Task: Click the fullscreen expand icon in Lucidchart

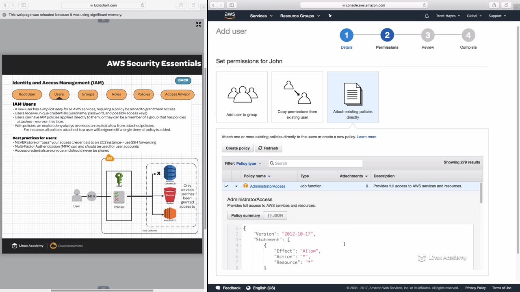Action: pos(198,24)
